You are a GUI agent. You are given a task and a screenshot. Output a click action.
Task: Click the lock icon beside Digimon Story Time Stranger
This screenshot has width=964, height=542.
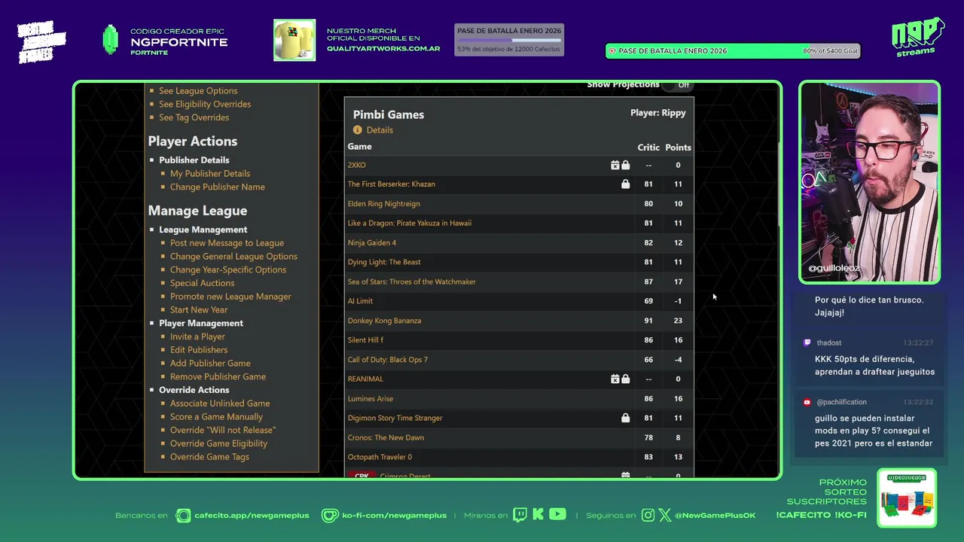tap(625, 418)
